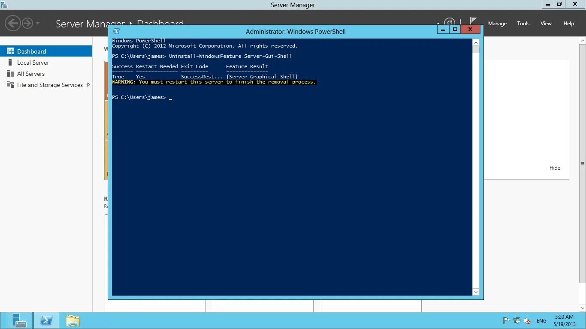Click the Server Manager dashboard scrollbar grip

(582, 164)
